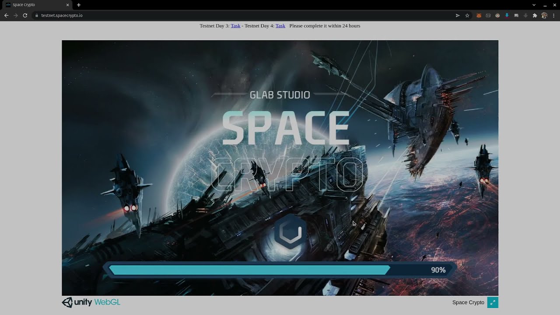The width and height of the screenshot is (560, 315).
Task: Open the Testnet Day 3 Task link
Action: pyautogui.click(x=235, y=26)
